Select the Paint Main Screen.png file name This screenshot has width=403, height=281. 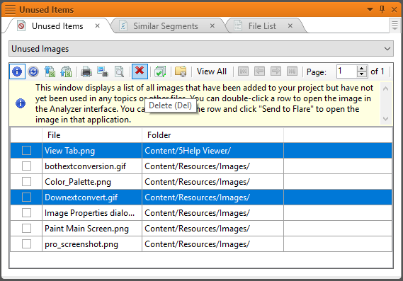coord(86,229)
